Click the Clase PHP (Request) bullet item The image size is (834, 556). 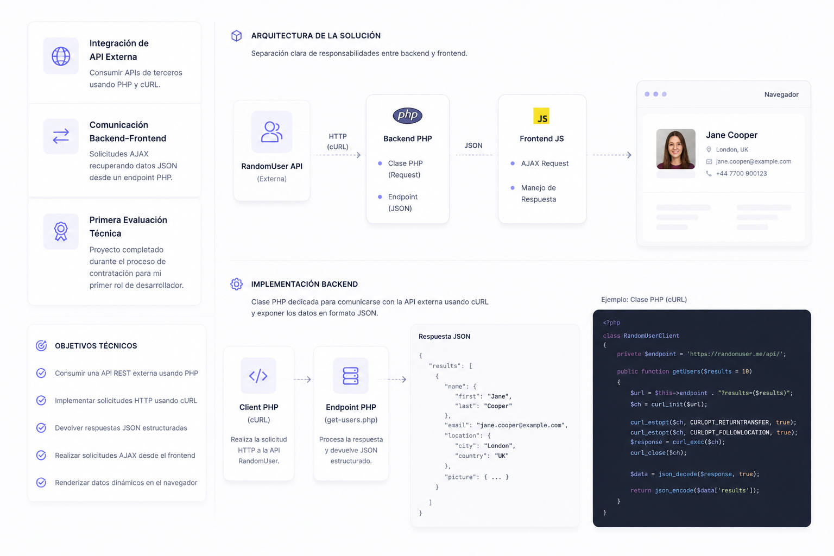pos(405,169)
